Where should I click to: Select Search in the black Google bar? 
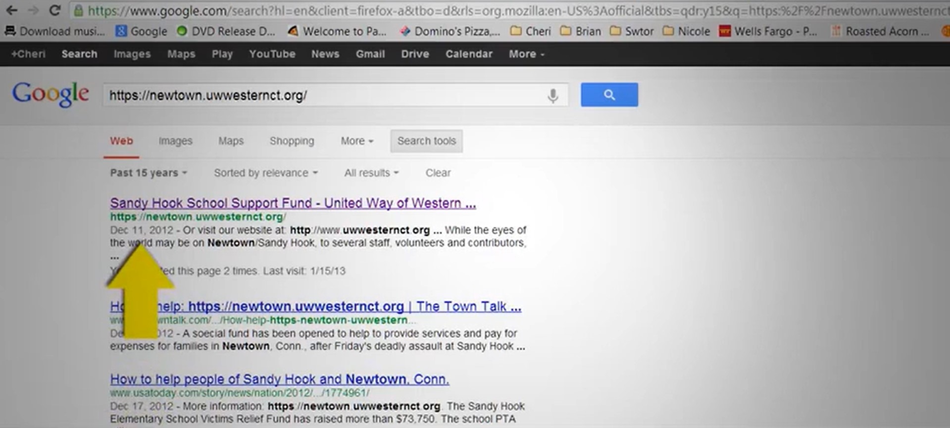[79, 54]
